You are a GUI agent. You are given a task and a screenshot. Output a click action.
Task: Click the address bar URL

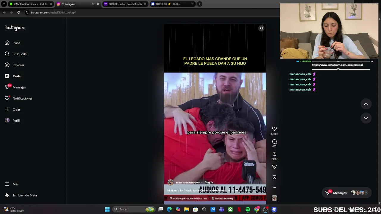53,12
